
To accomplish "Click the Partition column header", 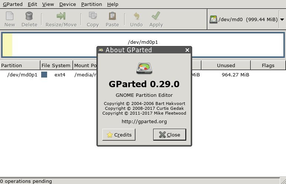I will (20, 65).
